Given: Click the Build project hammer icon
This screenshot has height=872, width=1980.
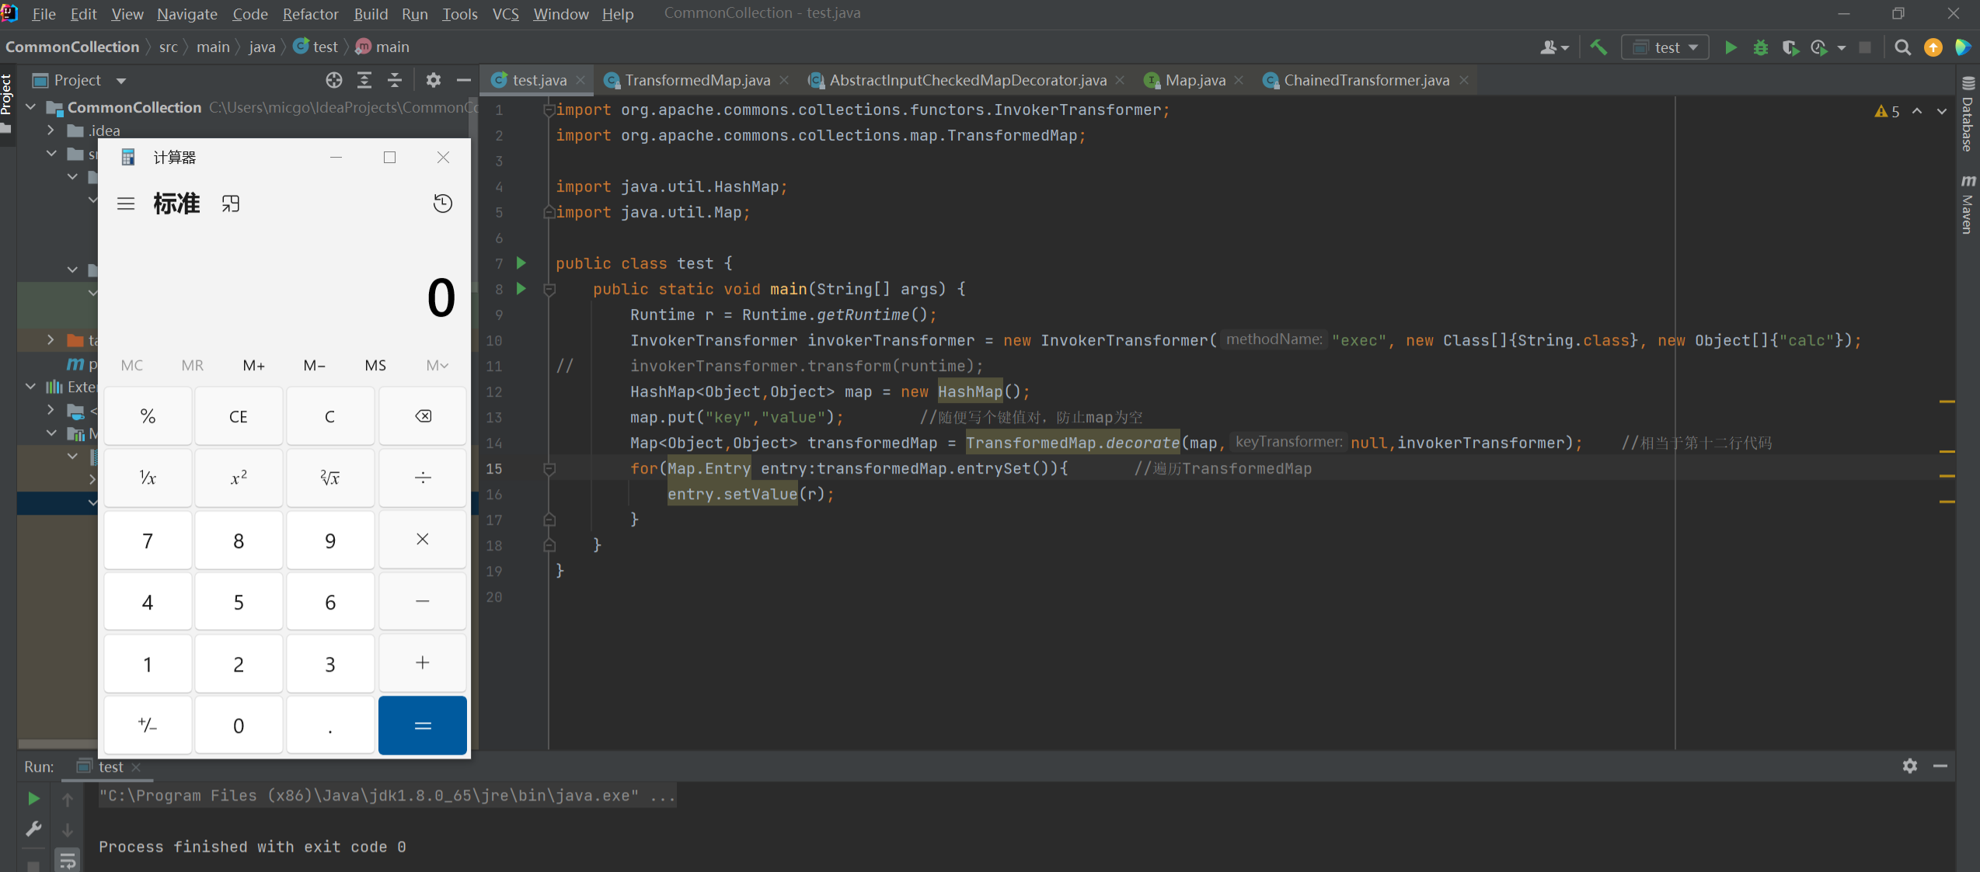Looking at the screenshot, I should (1598, 47).
